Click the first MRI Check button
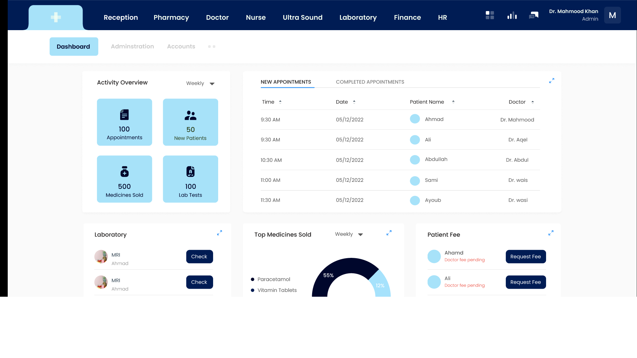637x358 pixels. click(199, 257)
